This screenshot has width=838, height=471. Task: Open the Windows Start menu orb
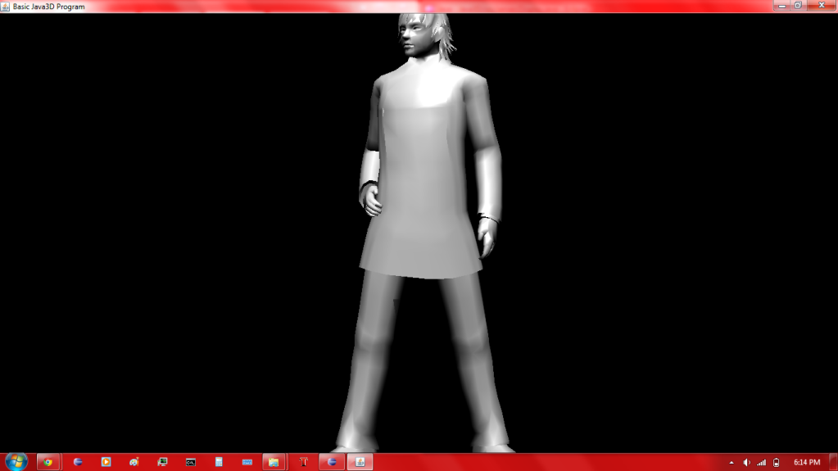(16, 462)
